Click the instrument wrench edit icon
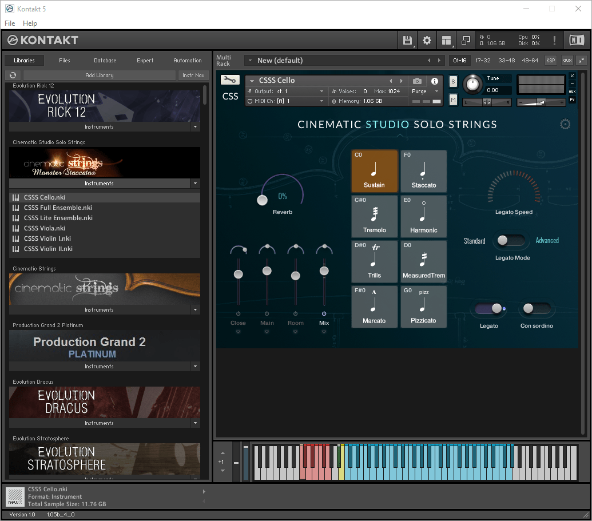 tap(230, 80)
